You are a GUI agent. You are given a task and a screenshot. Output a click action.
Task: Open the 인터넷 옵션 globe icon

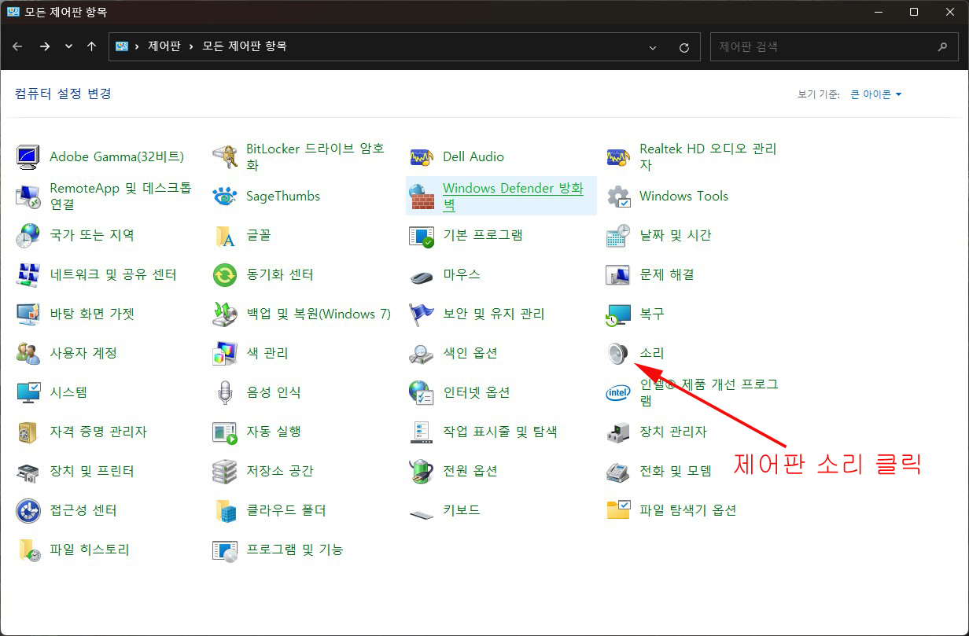click(x=422, y=392)
